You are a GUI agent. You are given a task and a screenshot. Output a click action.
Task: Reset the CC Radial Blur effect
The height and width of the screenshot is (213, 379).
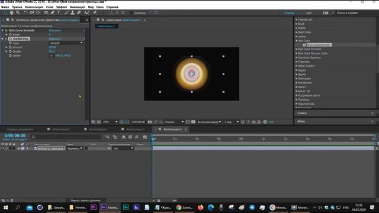(55, 38)
